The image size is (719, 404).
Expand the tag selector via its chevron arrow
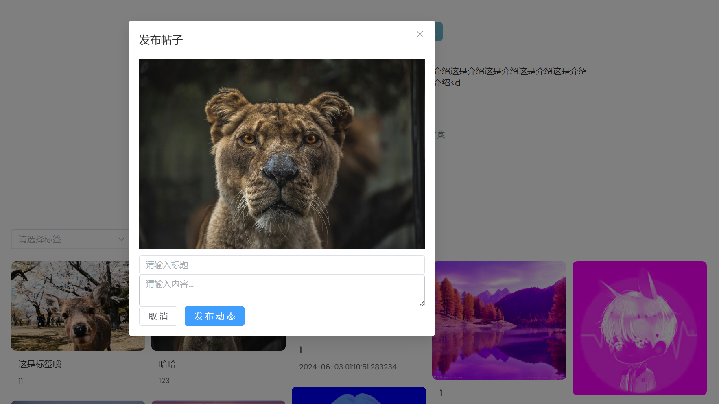[121, 239]
